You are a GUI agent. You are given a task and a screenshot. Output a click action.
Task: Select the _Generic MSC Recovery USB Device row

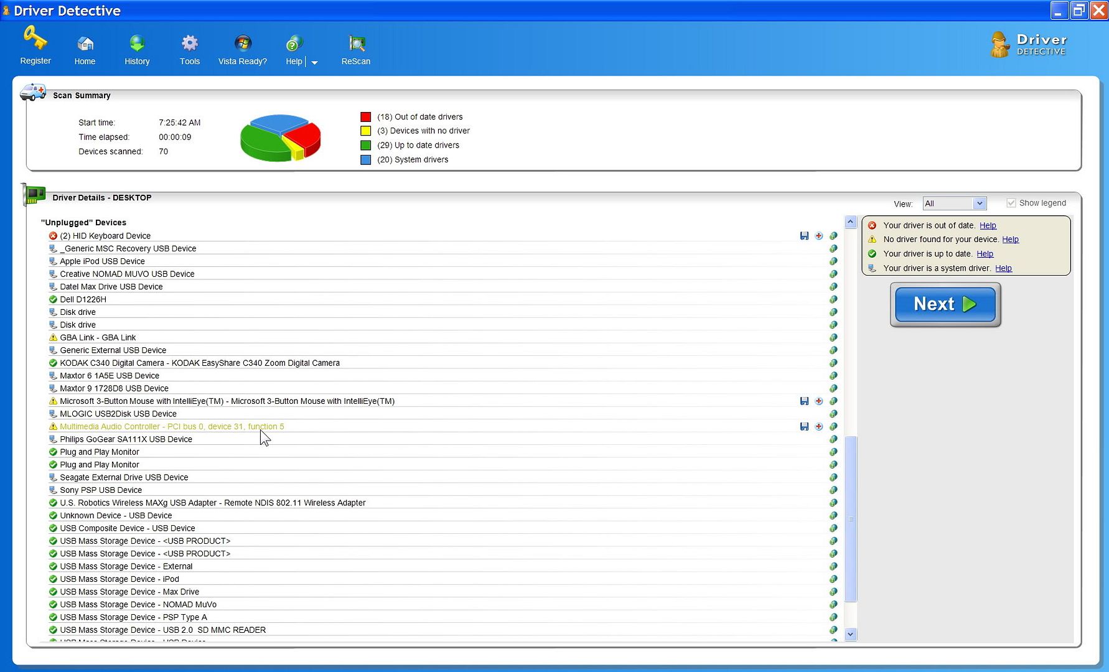[442, 249]
